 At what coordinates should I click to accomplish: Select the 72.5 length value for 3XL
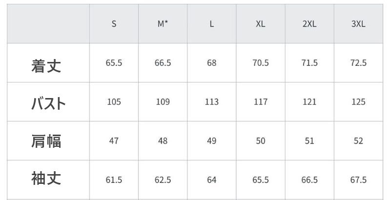[358, 63]
